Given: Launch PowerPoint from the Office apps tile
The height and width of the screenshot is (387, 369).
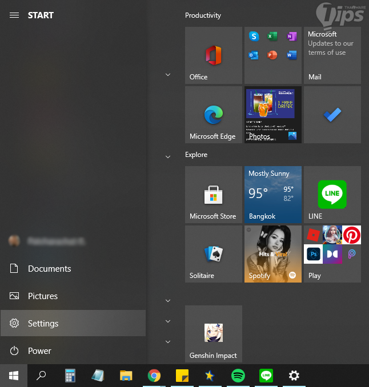Looking at the screenshot, I should 272,55.
